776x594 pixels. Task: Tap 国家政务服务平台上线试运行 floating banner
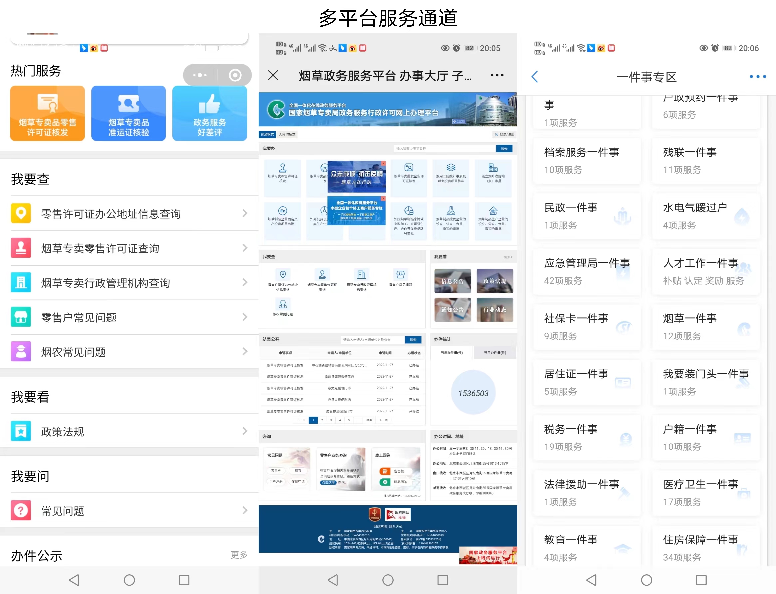488,555
